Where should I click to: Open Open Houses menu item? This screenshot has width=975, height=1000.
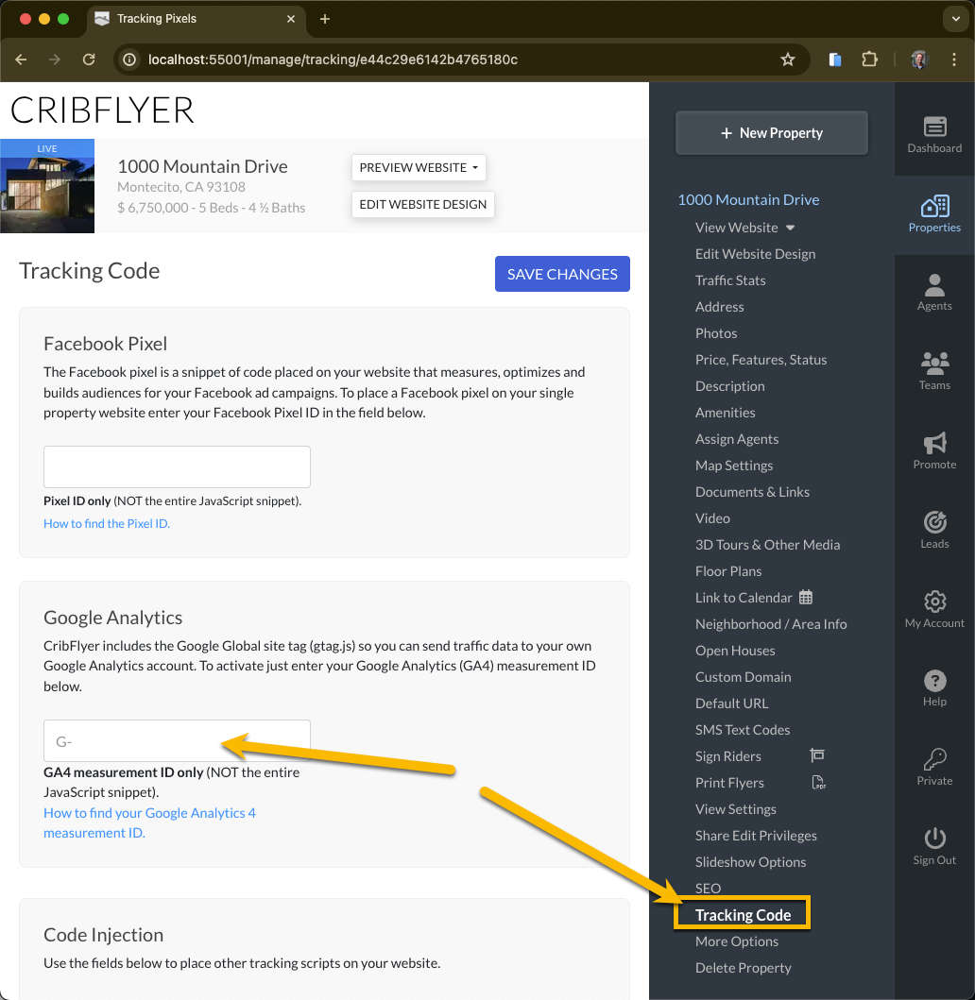[736, 652]
